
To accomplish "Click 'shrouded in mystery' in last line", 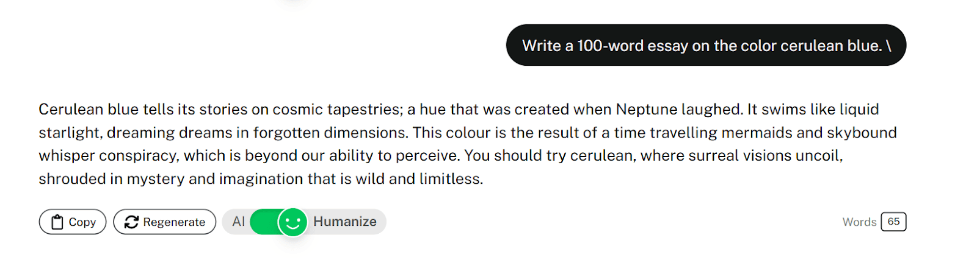I will 112,179.
